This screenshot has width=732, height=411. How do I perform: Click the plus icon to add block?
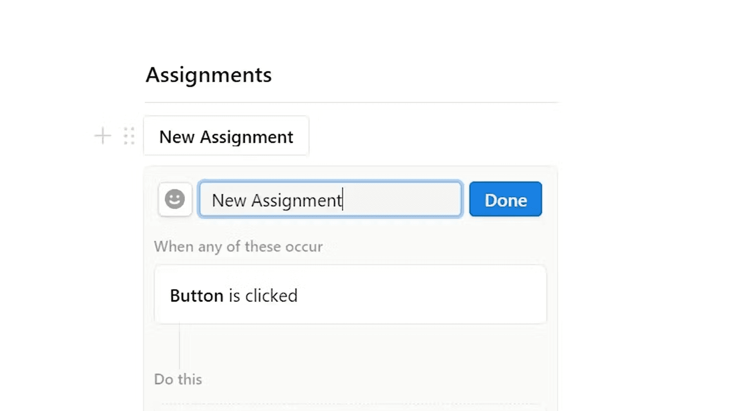pos(103,136)
